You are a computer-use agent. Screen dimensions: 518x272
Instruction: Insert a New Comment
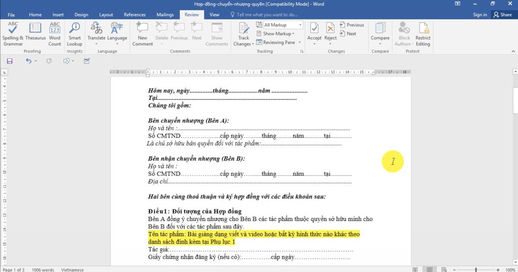pyautogui.click(x=142, y=33)
